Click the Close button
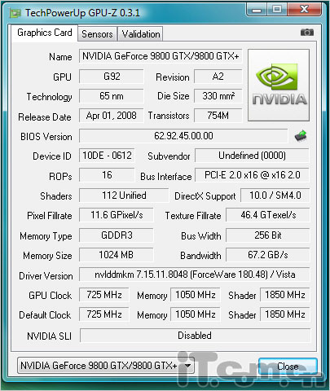This screenshot has height=391, width=330. coord(288,367)
